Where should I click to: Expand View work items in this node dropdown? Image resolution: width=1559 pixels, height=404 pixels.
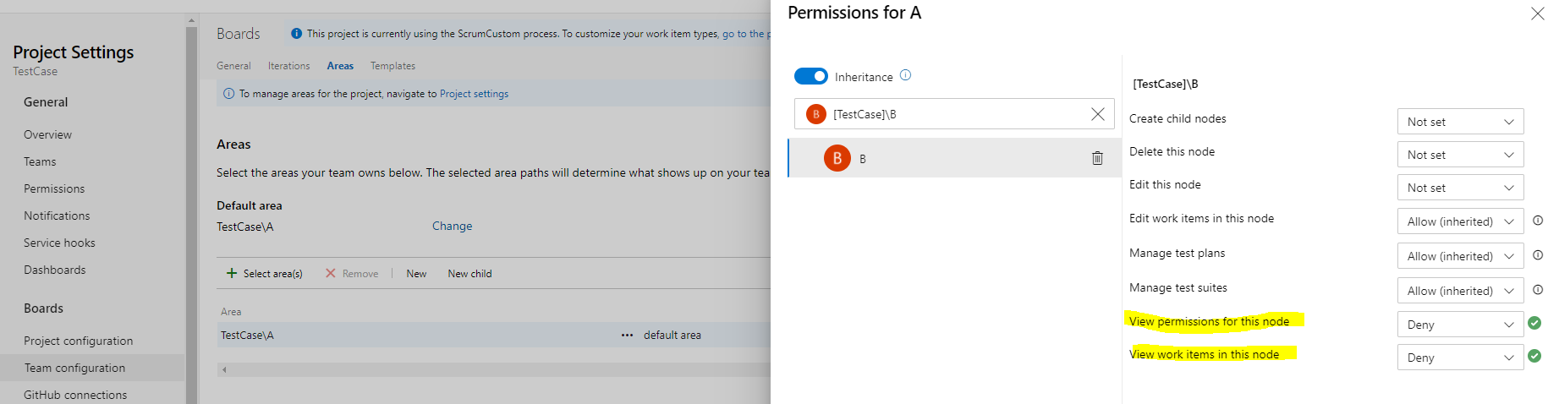[1459, 358]
